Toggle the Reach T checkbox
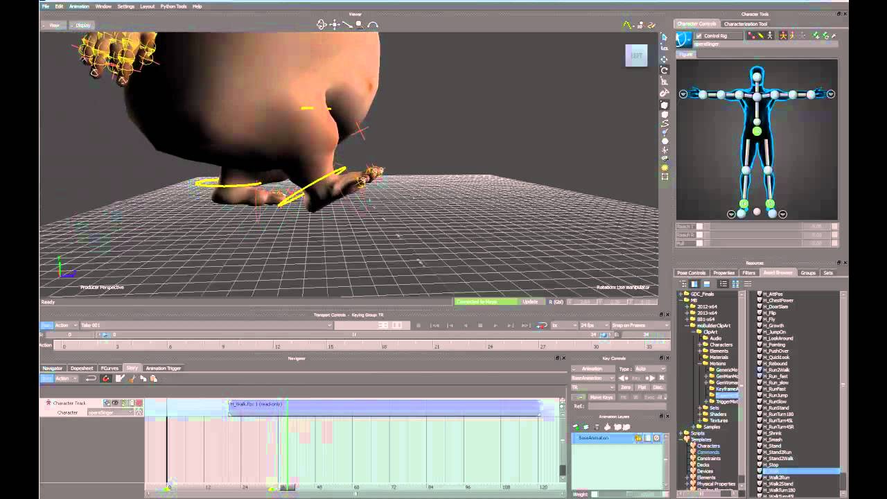 (x=699, y=226)
